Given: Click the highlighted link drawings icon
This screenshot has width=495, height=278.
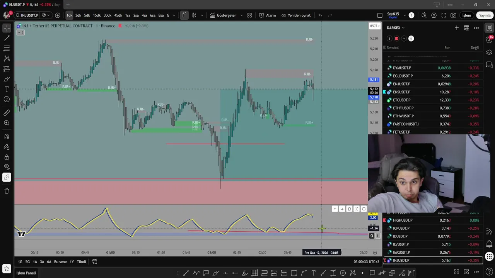Looking at the screenshot, I should [7, 177].
